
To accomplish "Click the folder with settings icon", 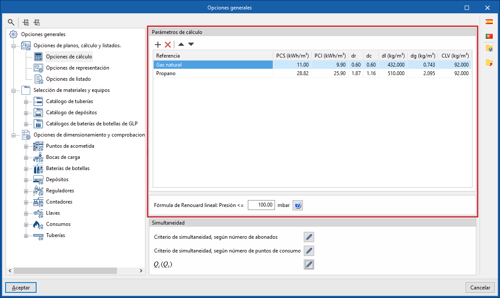I will pos(489,49).
